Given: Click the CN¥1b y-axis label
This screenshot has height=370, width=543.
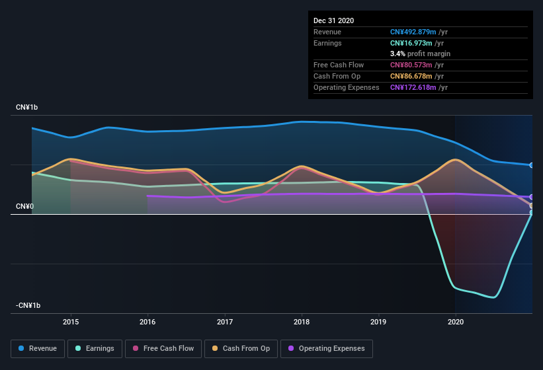Looking at the screenshot, I should click(26, 107).
